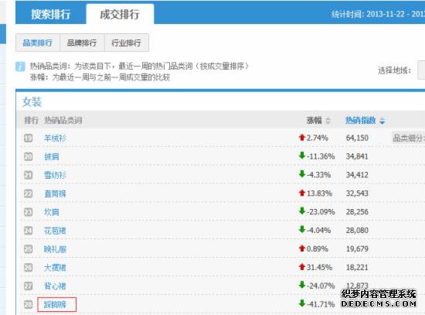This screenshot has height=315, width=425.
Task: Click rank 22 number badge
Action: tap(28, 193)
